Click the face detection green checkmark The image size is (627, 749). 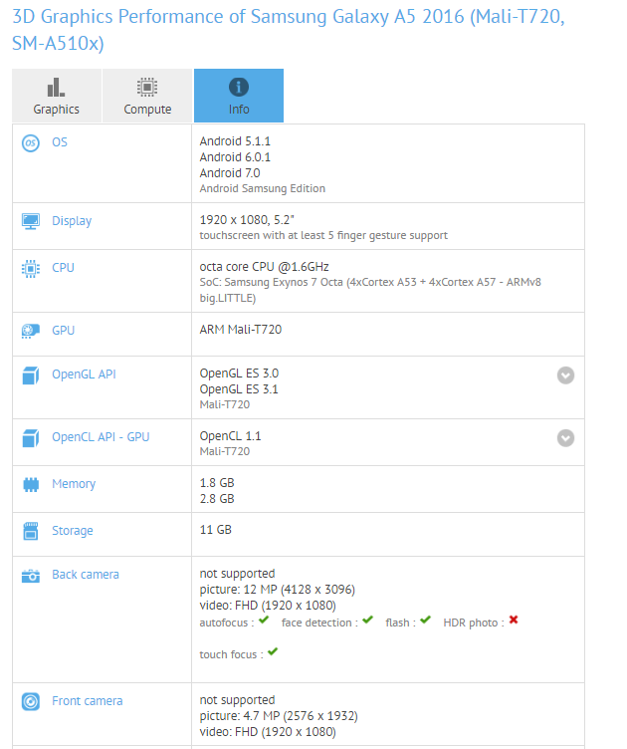[367, 621]
